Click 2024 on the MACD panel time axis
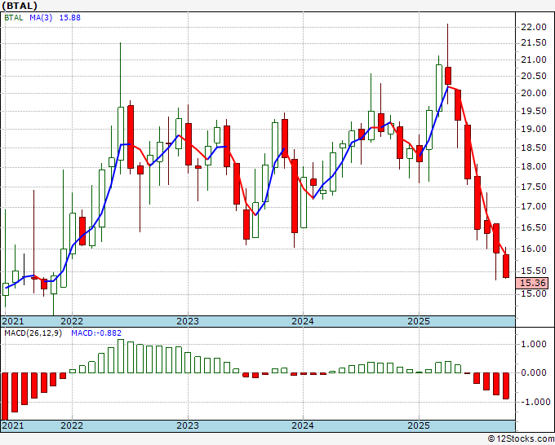Viewport: 555px width, 445px height. (x=303, y=425)
